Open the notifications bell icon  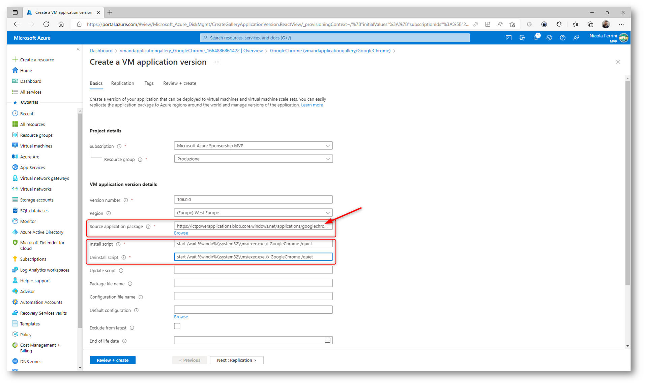click(535, 38)
